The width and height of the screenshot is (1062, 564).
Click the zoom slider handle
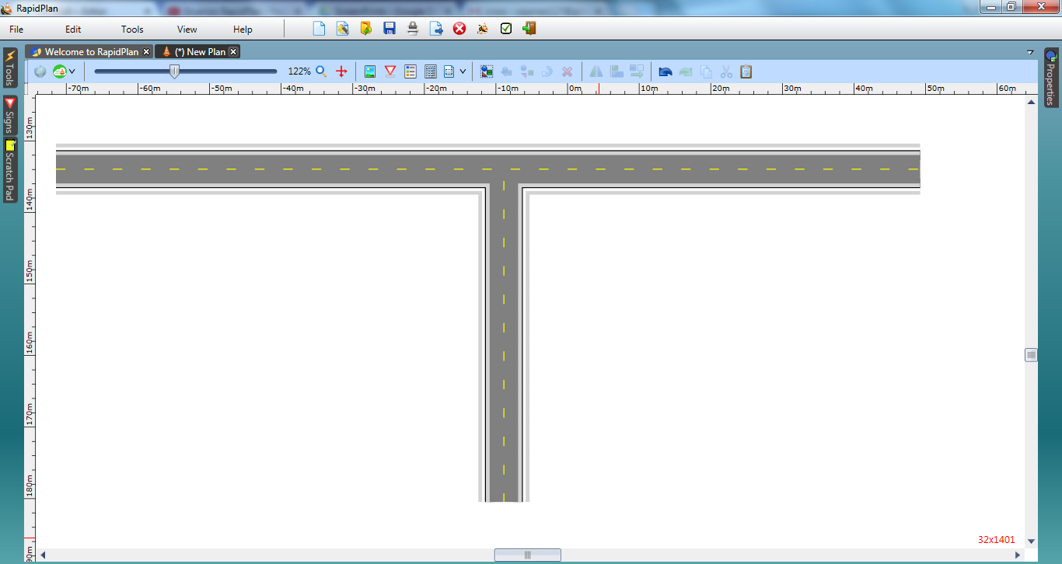coord(175,71)
